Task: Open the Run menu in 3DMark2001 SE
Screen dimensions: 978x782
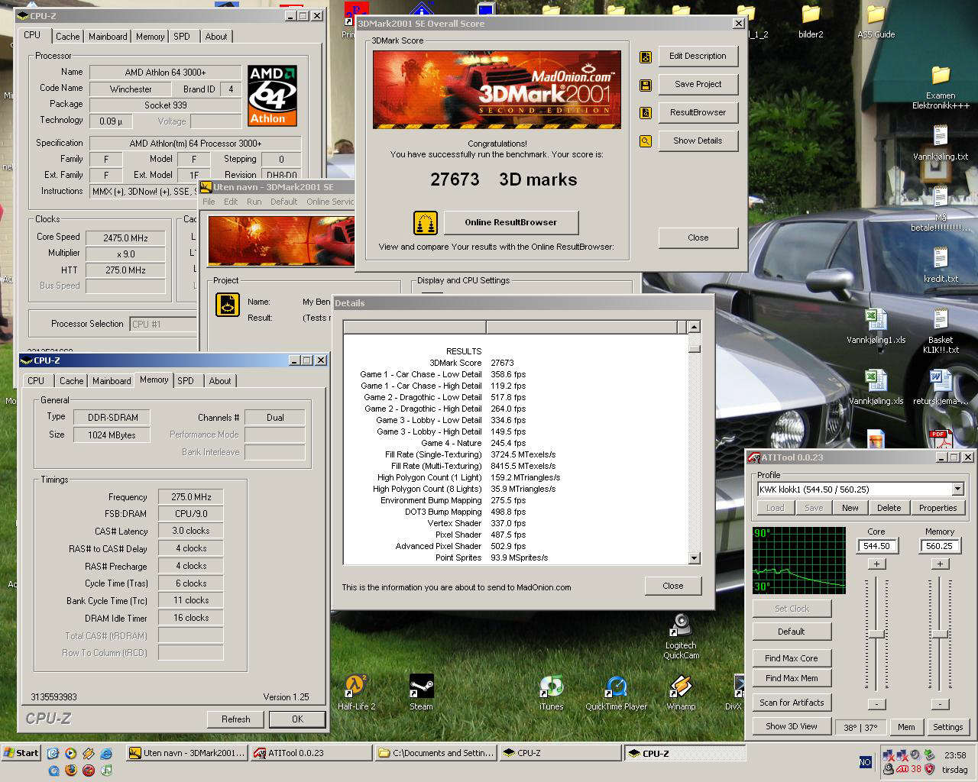Action: click(x=254, y=202)
